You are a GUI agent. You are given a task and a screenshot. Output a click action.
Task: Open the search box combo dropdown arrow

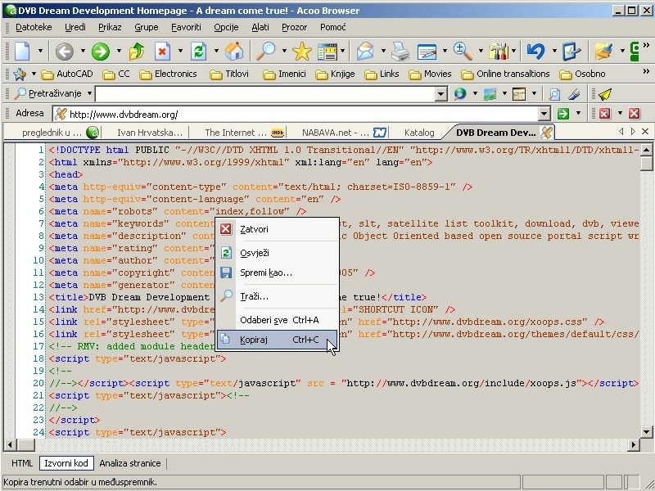point(441,94)
